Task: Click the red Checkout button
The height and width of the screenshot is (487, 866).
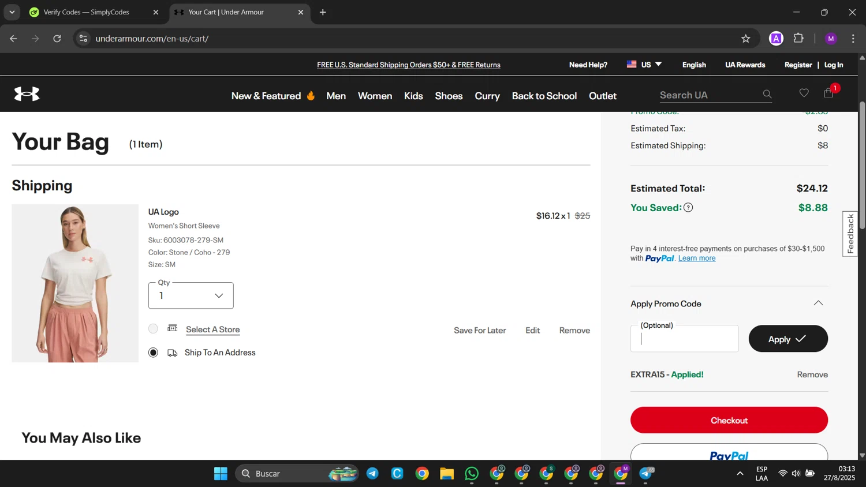Action: pyautogui.click(x=729, y=420)
